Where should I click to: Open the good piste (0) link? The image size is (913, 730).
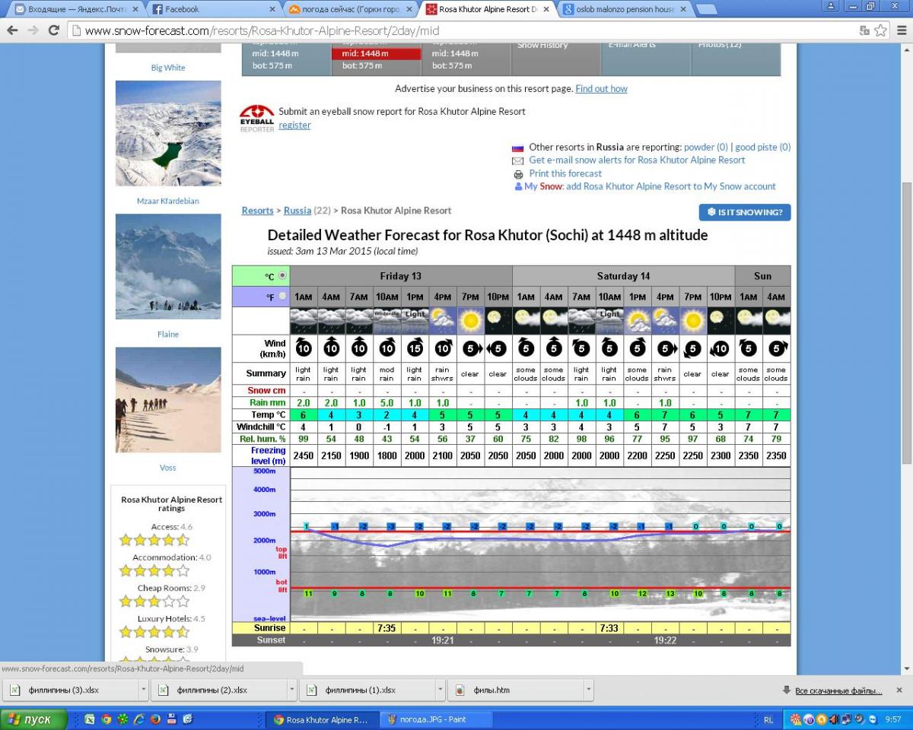pos(763,148)
